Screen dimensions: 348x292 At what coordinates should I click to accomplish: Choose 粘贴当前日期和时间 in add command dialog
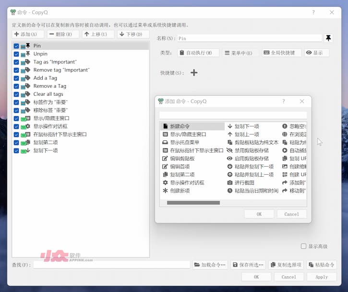(253, 191)
